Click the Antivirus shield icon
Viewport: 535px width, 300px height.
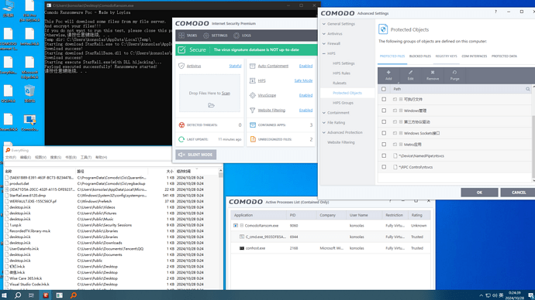click(181, 66)
